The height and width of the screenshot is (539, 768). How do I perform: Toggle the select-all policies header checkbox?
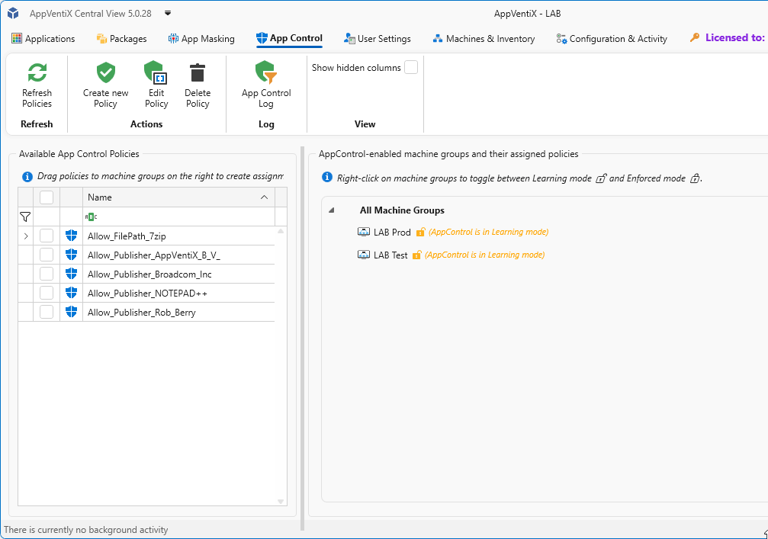click(47, 197)
